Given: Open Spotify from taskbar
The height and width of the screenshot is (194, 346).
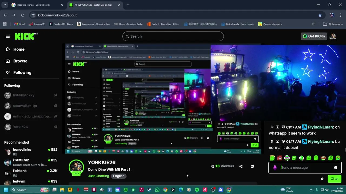Looking at the screenshot, I should point(197,190).
